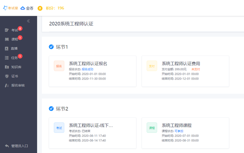
Task: Click the 知识库 folder icon
Action: point(7,67)
